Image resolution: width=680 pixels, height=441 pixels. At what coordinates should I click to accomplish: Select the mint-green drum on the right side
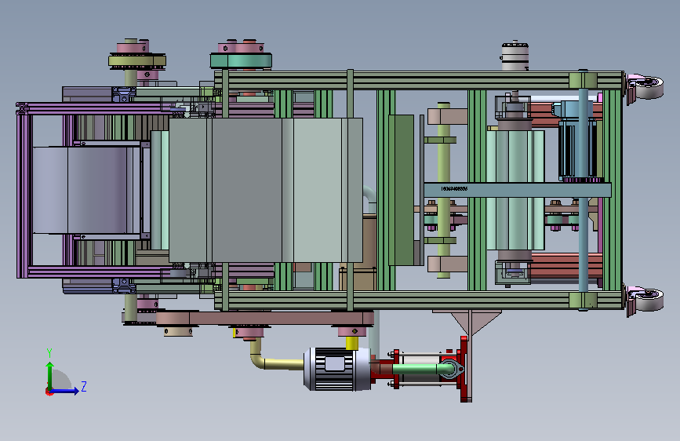point(515,190)
